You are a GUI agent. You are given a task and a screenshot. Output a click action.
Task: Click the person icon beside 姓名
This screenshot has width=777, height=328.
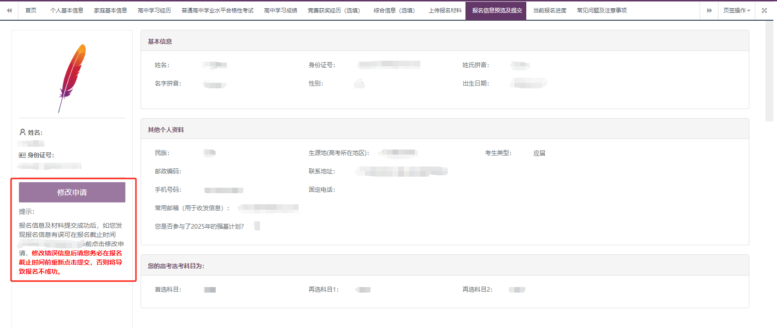pyautogui.click(x=22, y=132)
